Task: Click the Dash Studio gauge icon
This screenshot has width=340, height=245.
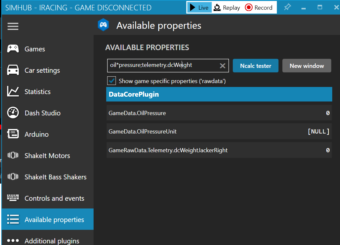Action: click(x=13, y=112)
